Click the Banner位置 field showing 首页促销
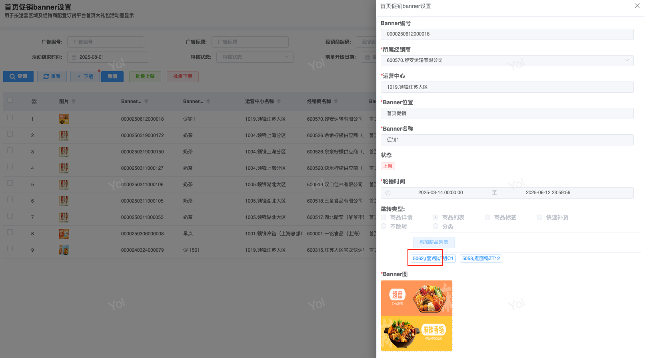 pos(507,113)
